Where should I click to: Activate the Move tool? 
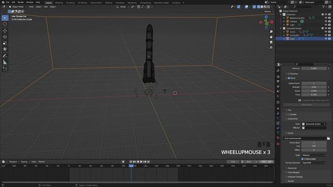(x=5, y=31)
